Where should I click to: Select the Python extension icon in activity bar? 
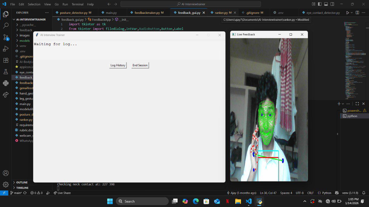click(6, 83)
